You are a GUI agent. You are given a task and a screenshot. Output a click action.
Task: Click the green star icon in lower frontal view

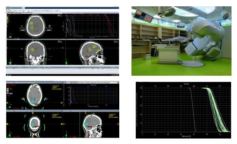point(10,135)
